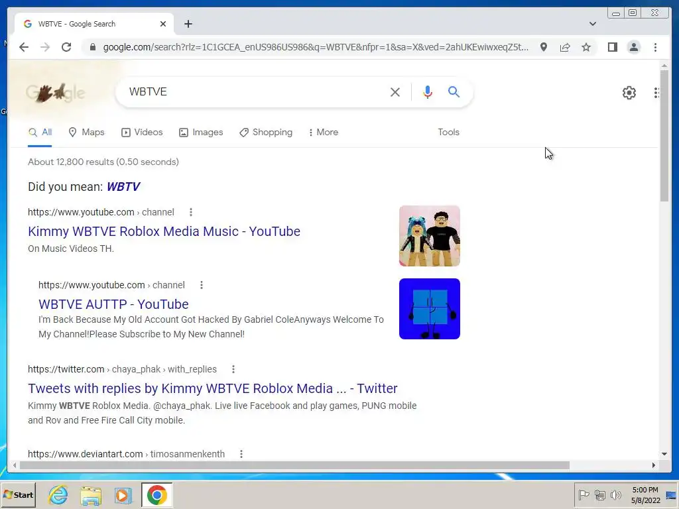Open Tweets with replies by Kimmy WBTVE link
679x509 pixels.
213,388
